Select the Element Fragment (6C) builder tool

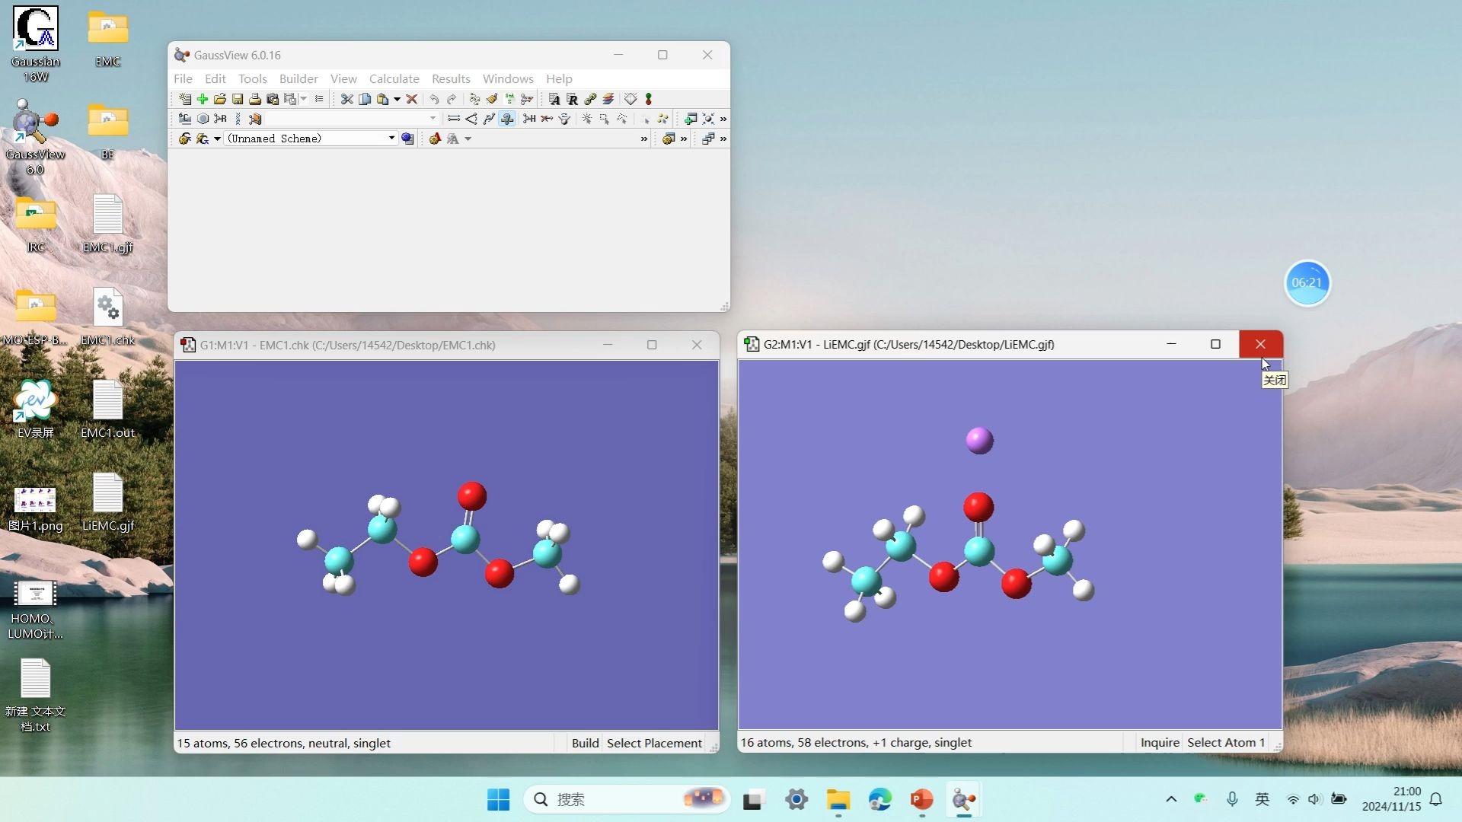(185, 119)
